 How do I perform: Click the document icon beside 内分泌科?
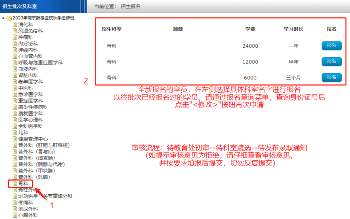pos(15,43)
